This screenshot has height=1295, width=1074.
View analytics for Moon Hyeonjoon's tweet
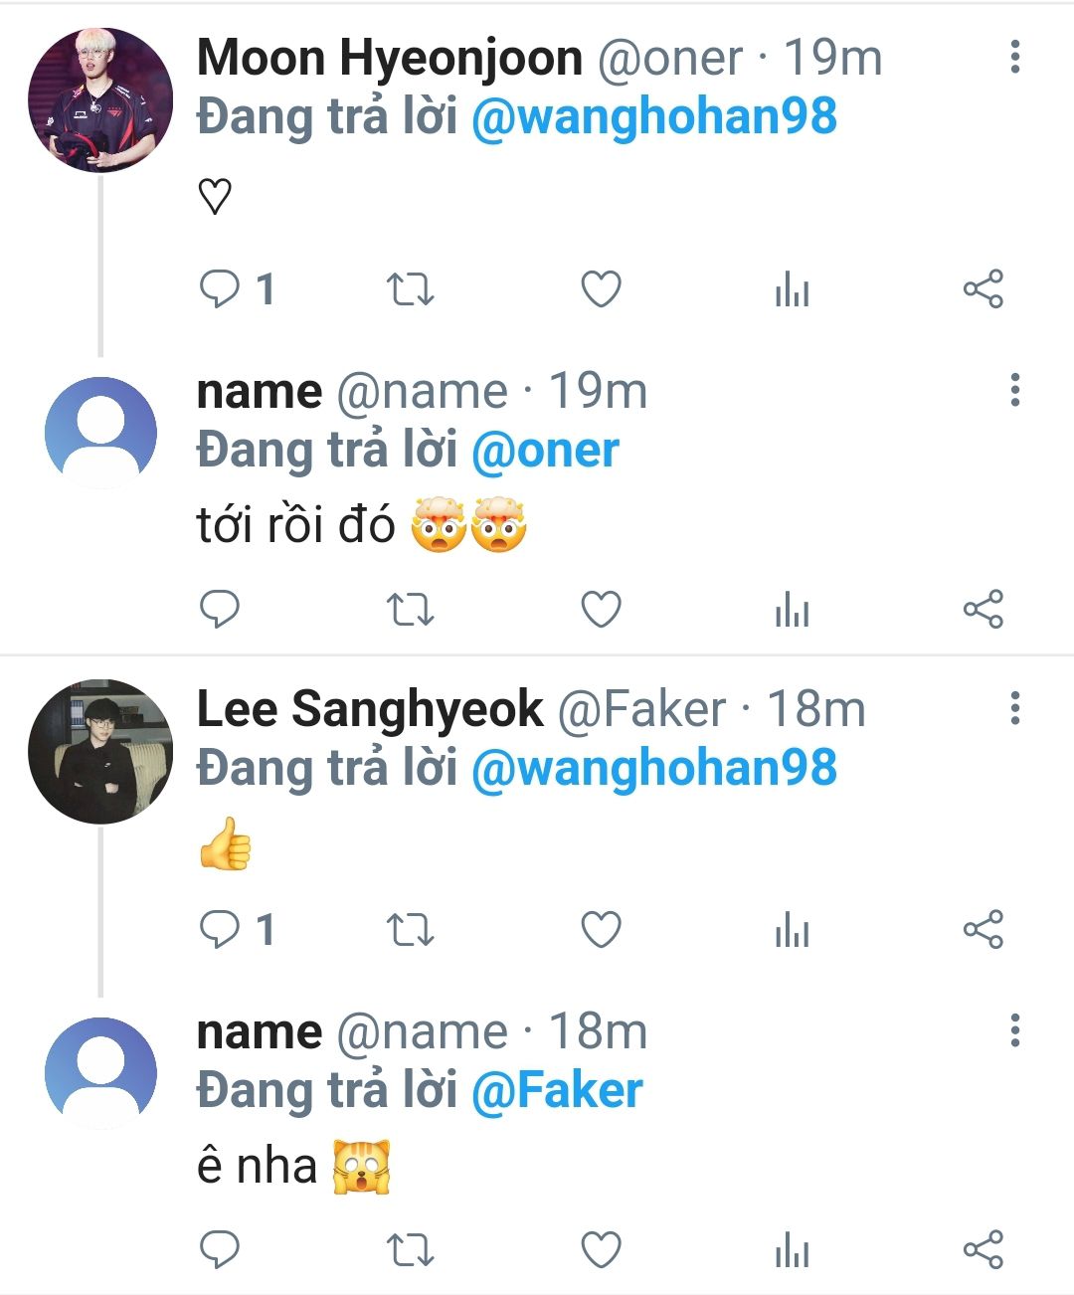point(792,290)
